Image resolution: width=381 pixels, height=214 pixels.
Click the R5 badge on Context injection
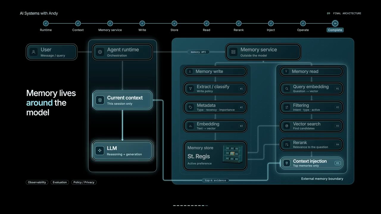coord(338,163)
